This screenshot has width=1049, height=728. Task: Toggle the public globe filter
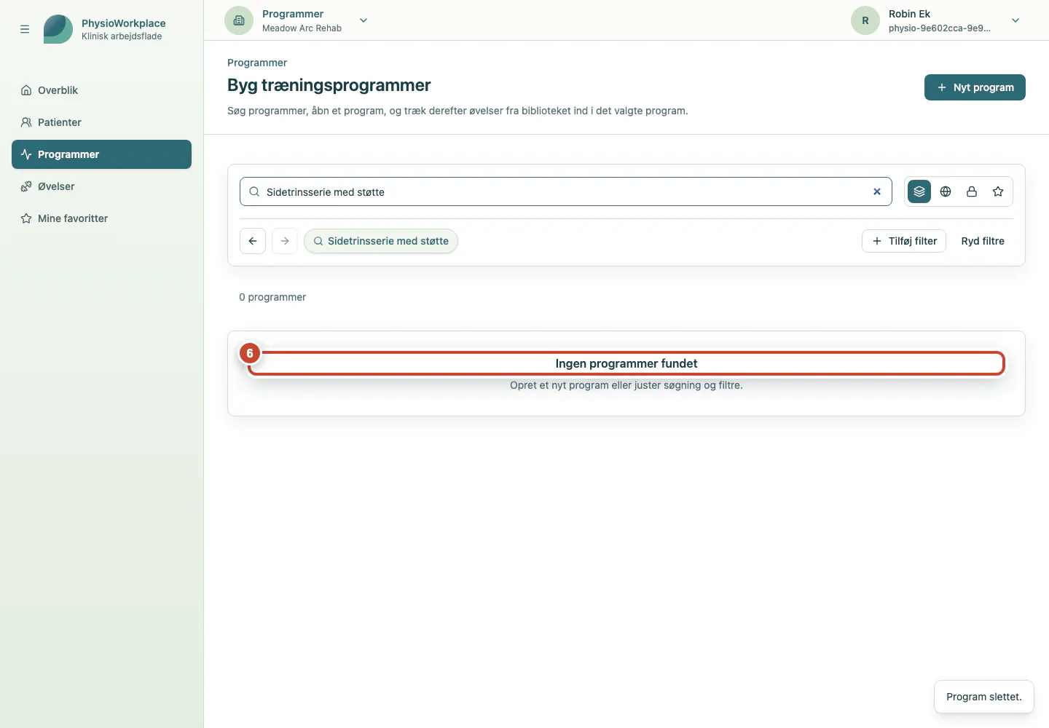(x=946, y=191)
